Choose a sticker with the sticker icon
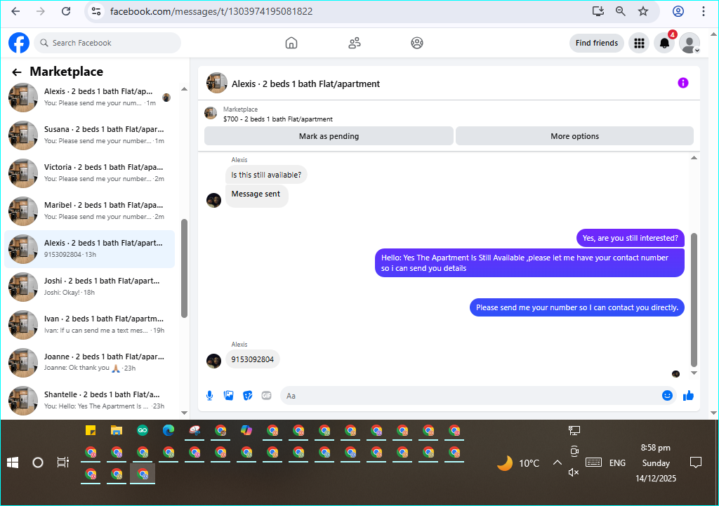 (x=248, y=396)
